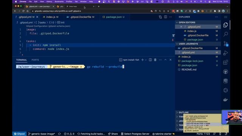Open README.md in file tree
242x136 pixels.
click(x=189, y=70)
